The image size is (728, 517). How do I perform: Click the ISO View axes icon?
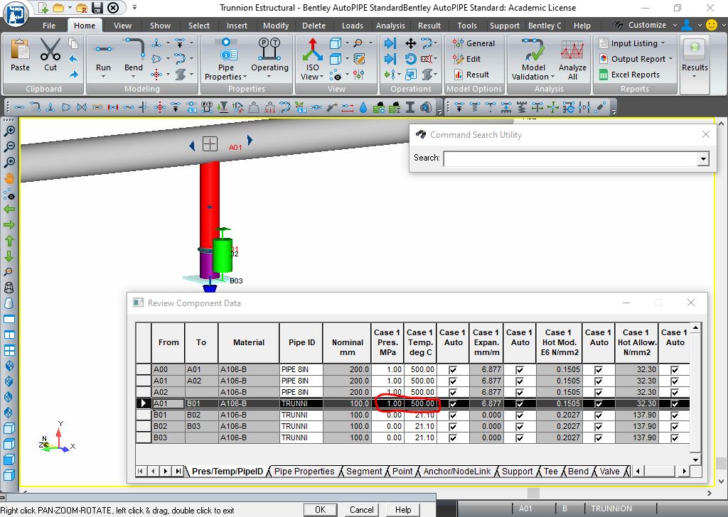(x=313, y=50)
